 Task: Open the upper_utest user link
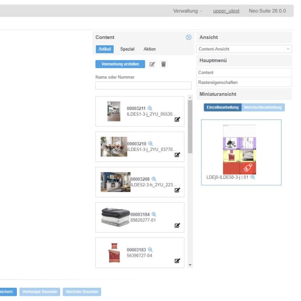pyautogui.click(x=226, y=11)
